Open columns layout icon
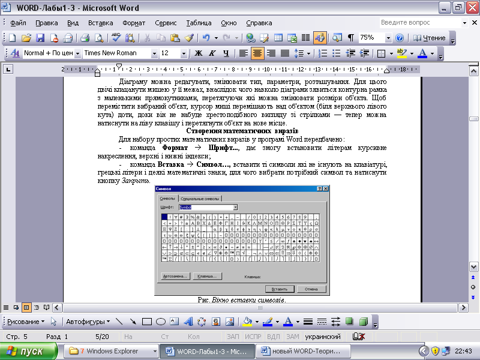Viewport: 480px width, 360px height. 305,38
